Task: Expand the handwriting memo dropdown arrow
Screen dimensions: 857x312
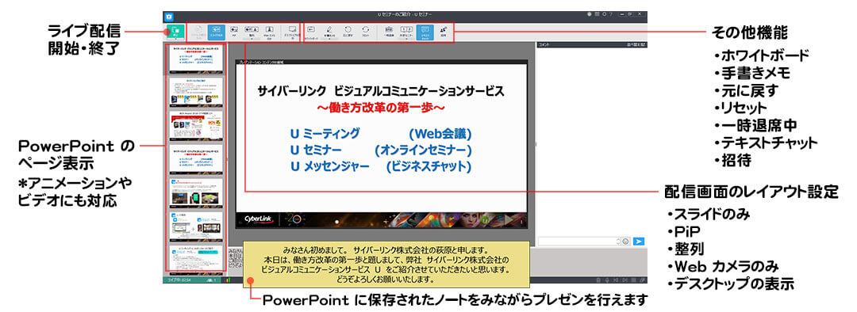Action: point(329,39)
